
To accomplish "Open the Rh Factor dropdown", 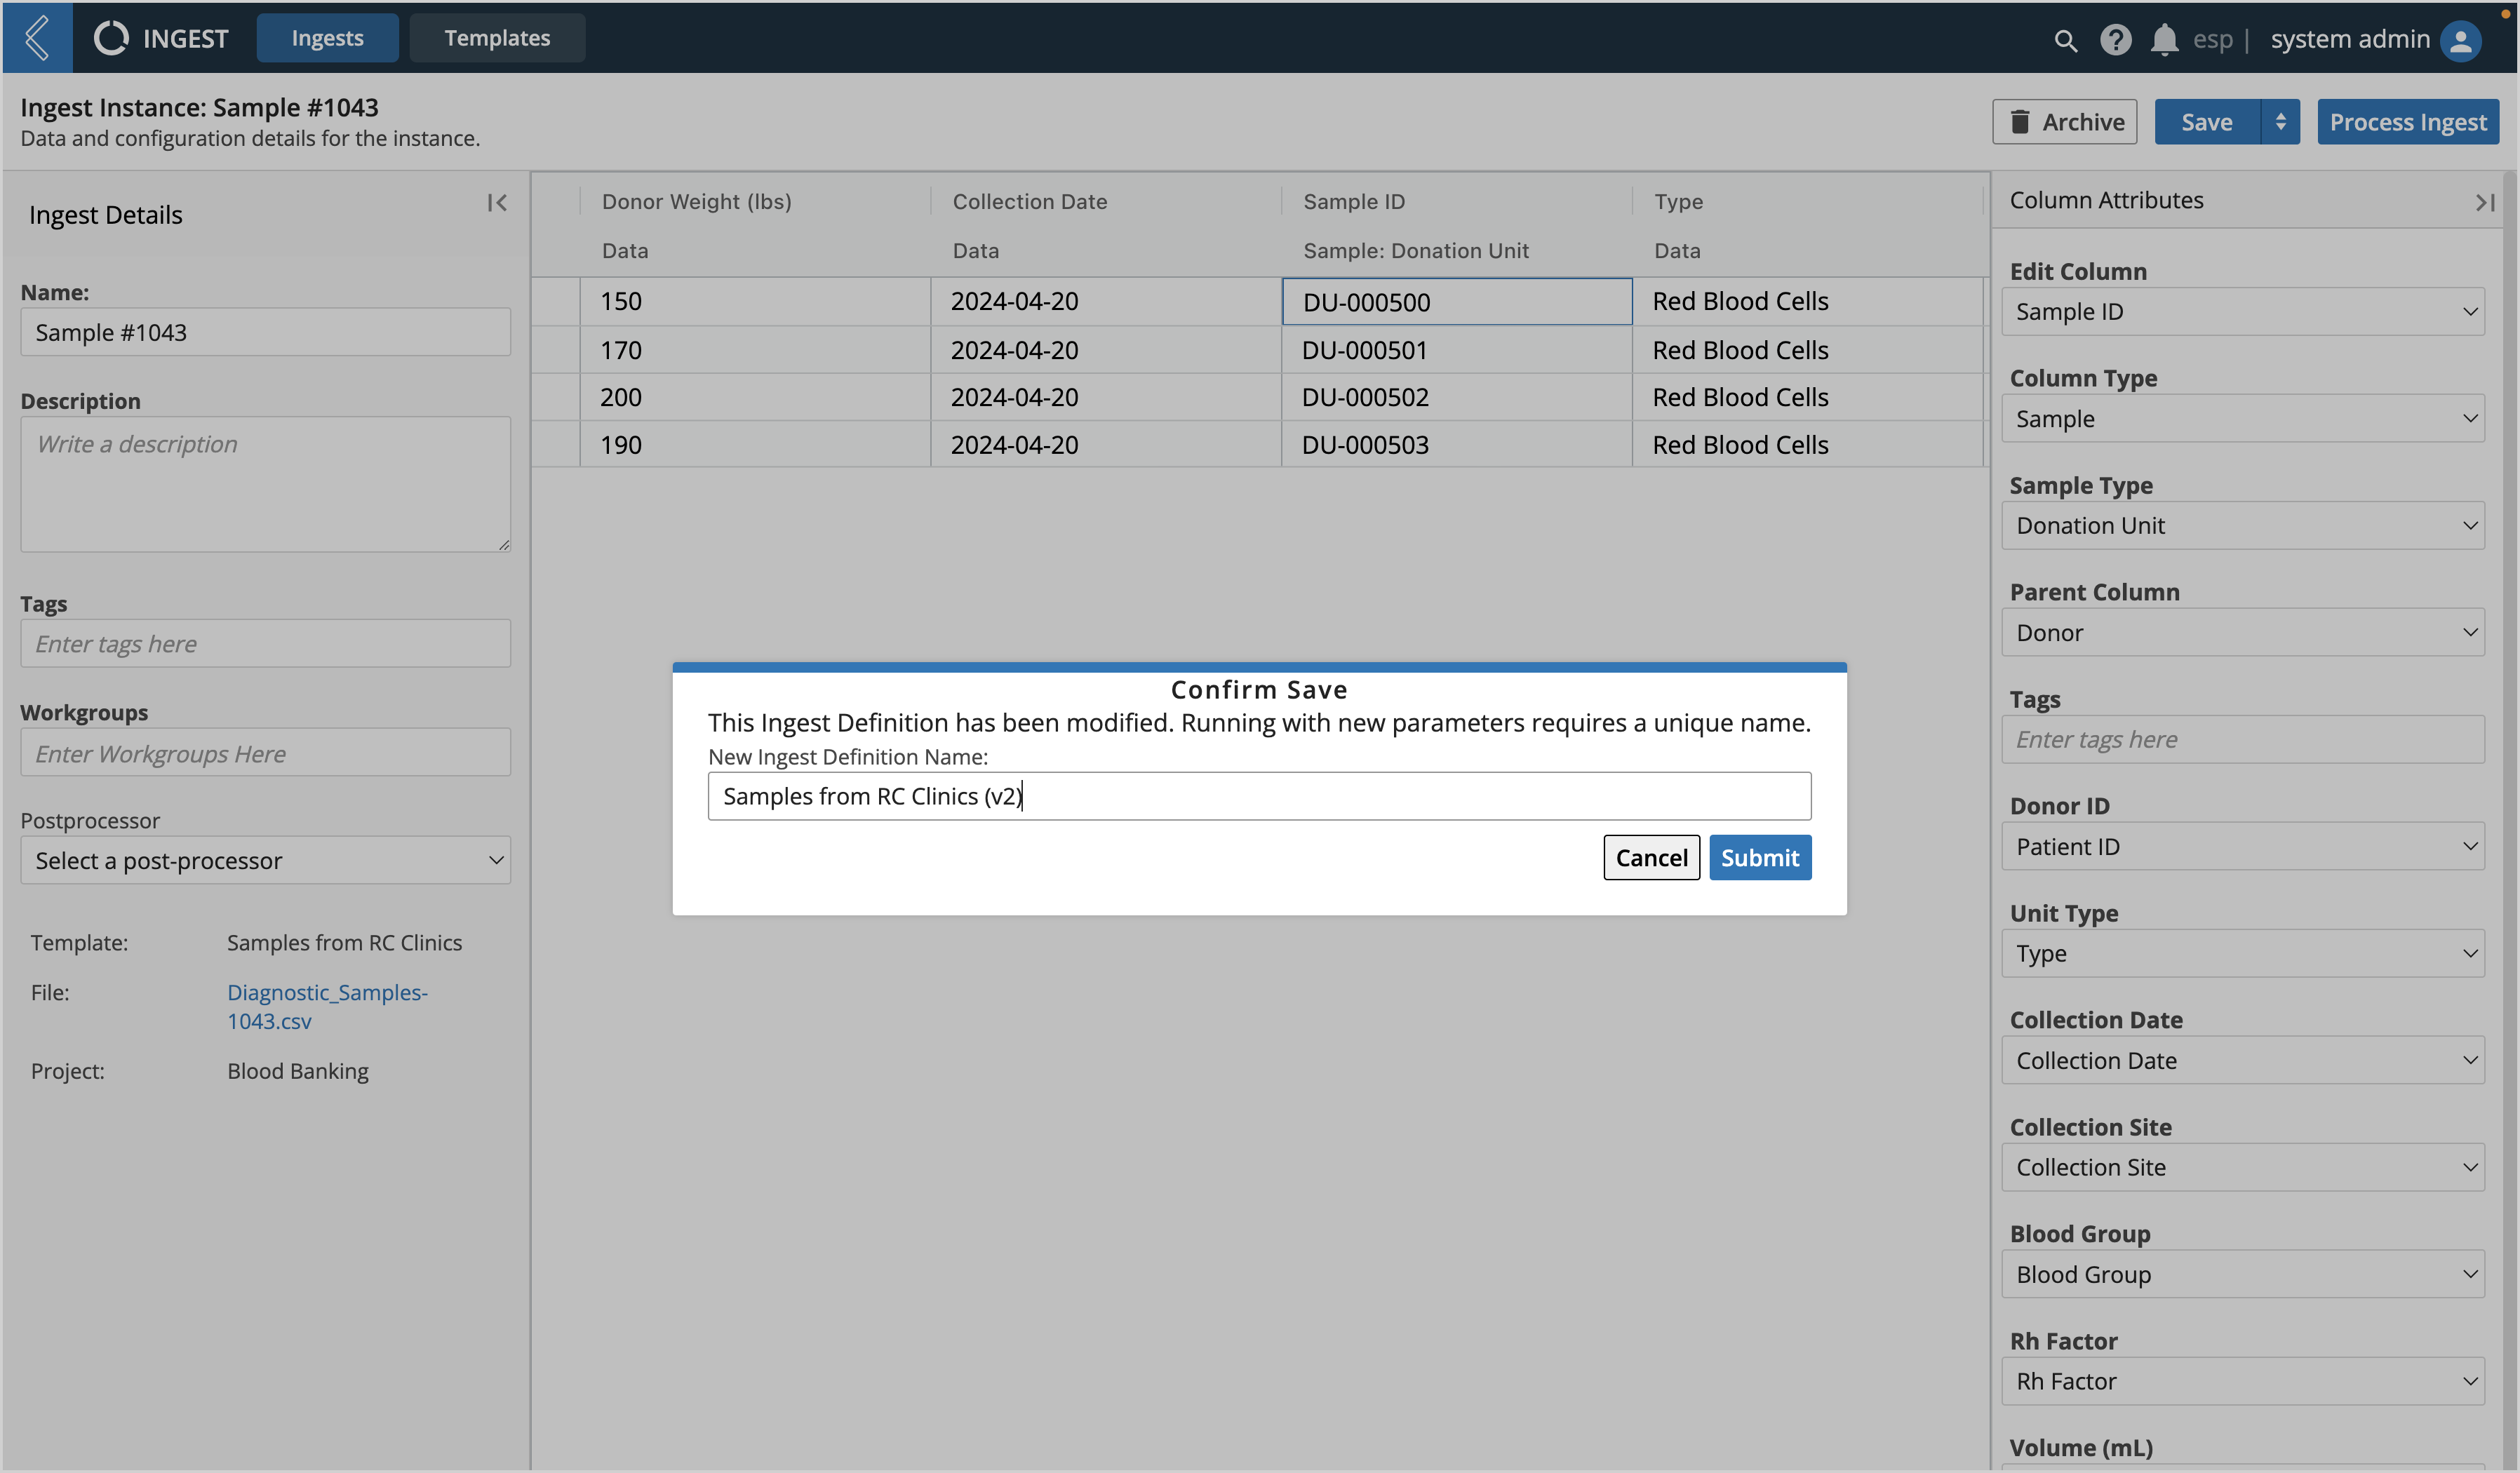I will 2242,1381.
